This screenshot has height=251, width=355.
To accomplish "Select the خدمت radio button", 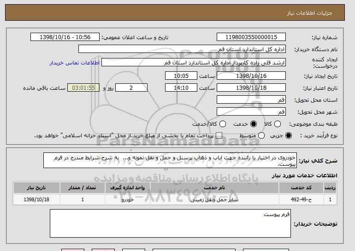I will point(254,124).
